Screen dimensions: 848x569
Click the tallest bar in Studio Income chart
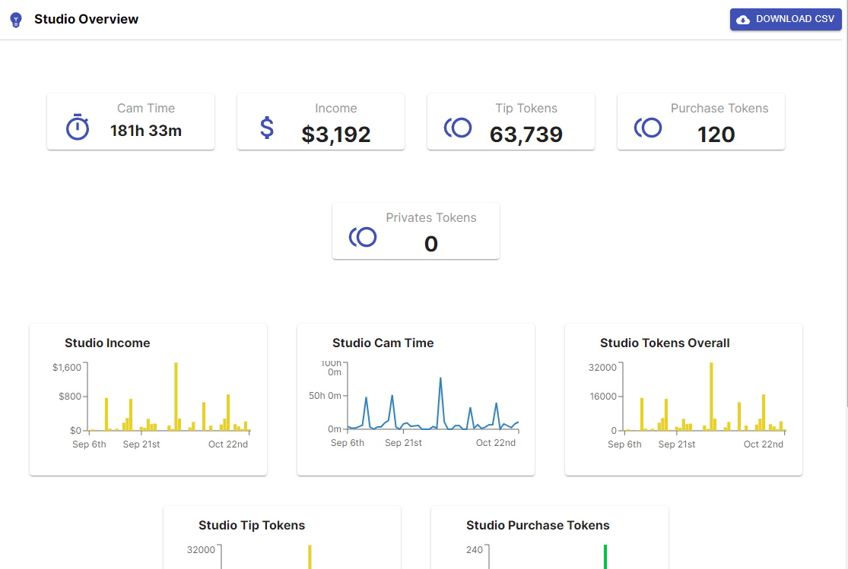click(x=176, y=396)
